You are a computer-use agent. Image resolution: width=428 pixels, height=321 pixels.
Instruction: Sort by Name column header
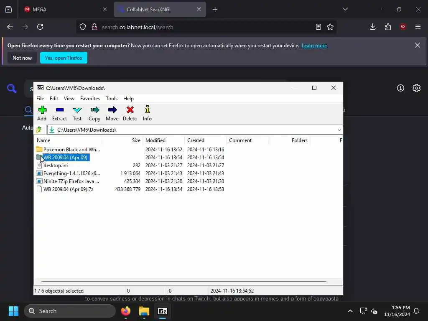pos(68,140)
